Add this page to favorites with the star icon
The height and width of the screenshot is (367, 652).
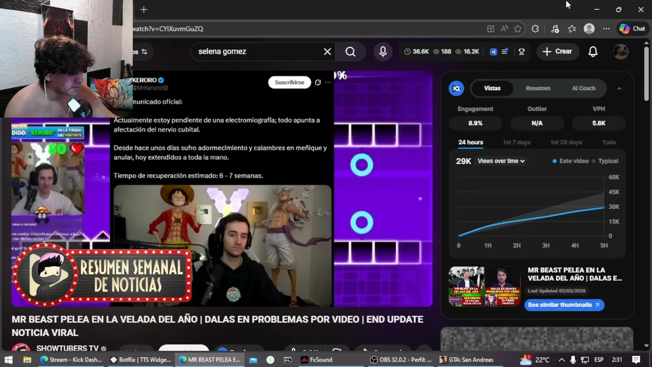coord(518,29)
